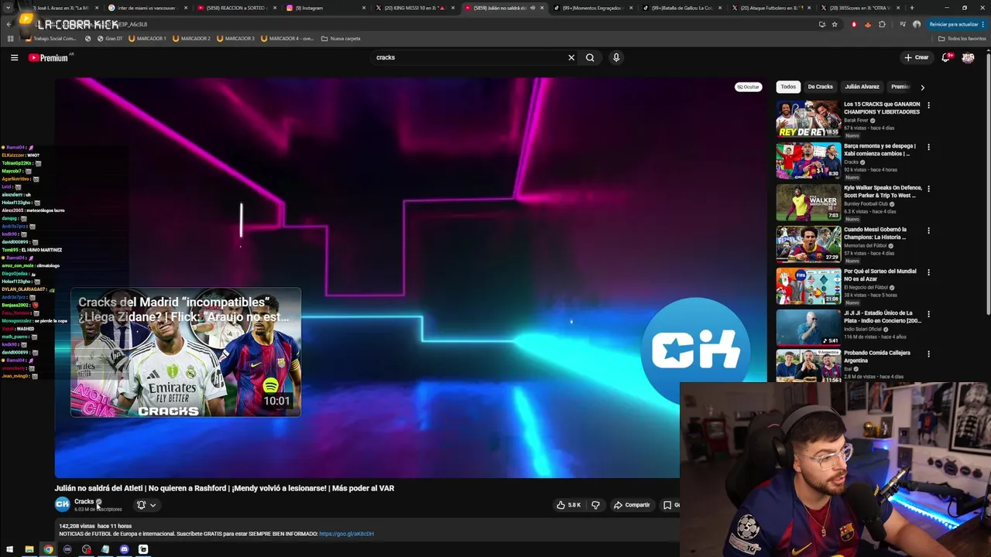Open the goo.gl link in description
Image resolution: width=991 pixels, height=557 pixels.
coord(346,534)
